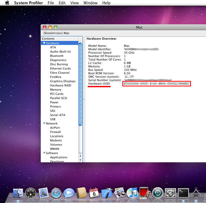Click the sidebar scroll up arrow
This screenshot has height=203, width=206.
coord(80,156)
